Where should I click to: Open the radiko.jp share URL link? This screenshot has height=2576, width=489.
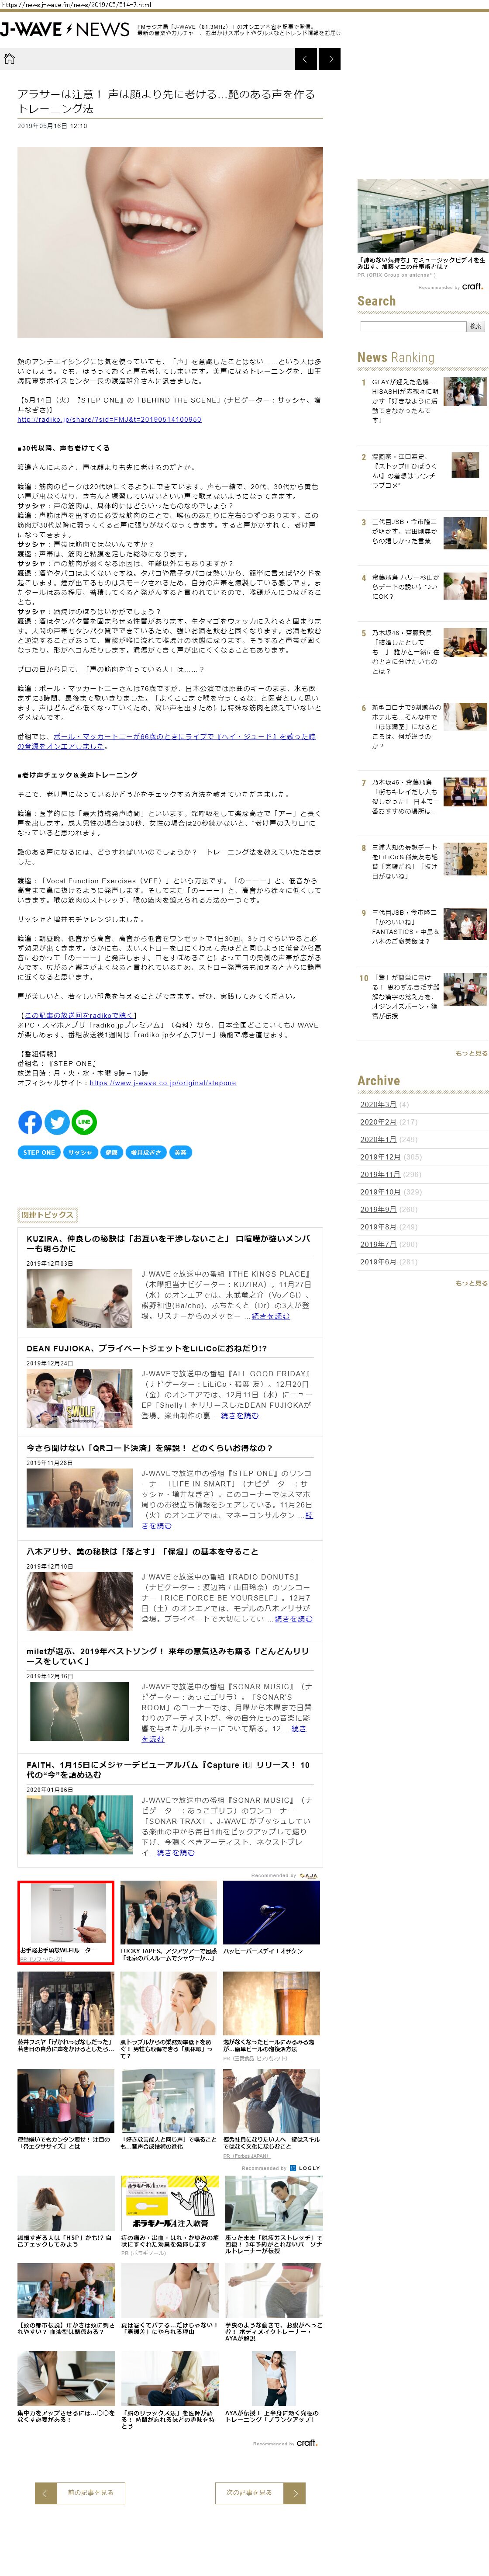pyautogui.click(x=109, y=420)
